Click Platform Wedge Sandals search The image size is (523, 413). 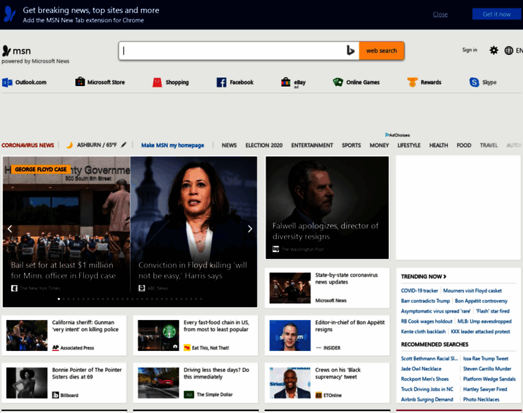tap(489, 379)
